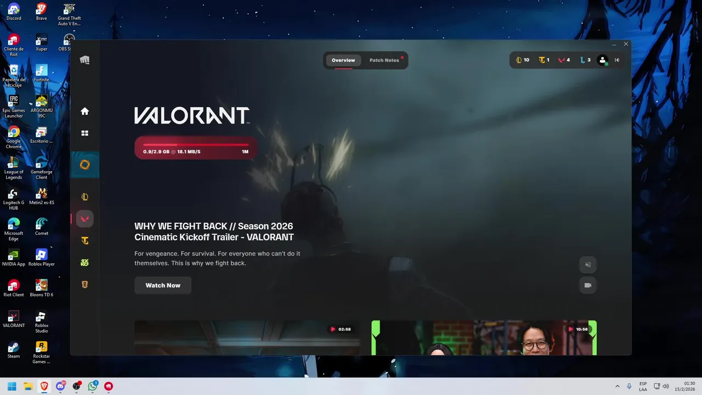Open Teamfight Tactics icon in Riot sidebar
This screenshot has height=395, width=702.
point(84,241)
